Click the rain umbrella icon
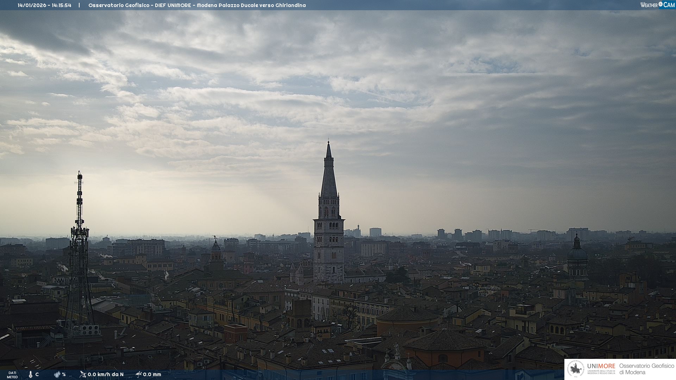The height and width of the screenshot is (380, 676). click(x=139, y=374)
